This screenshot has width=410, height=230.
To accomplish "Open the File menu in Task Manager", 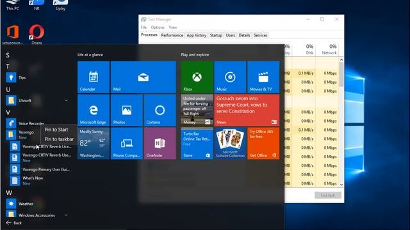I will [143, 27].
